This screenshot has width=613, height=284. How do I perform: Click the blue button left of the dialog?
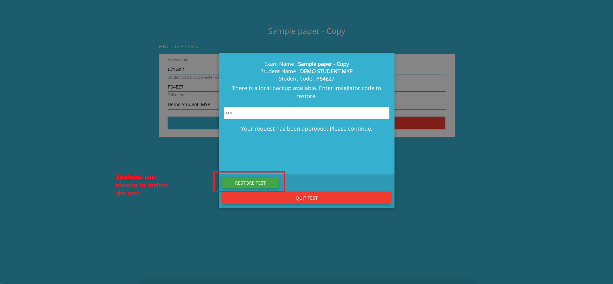tap(193, 123)
